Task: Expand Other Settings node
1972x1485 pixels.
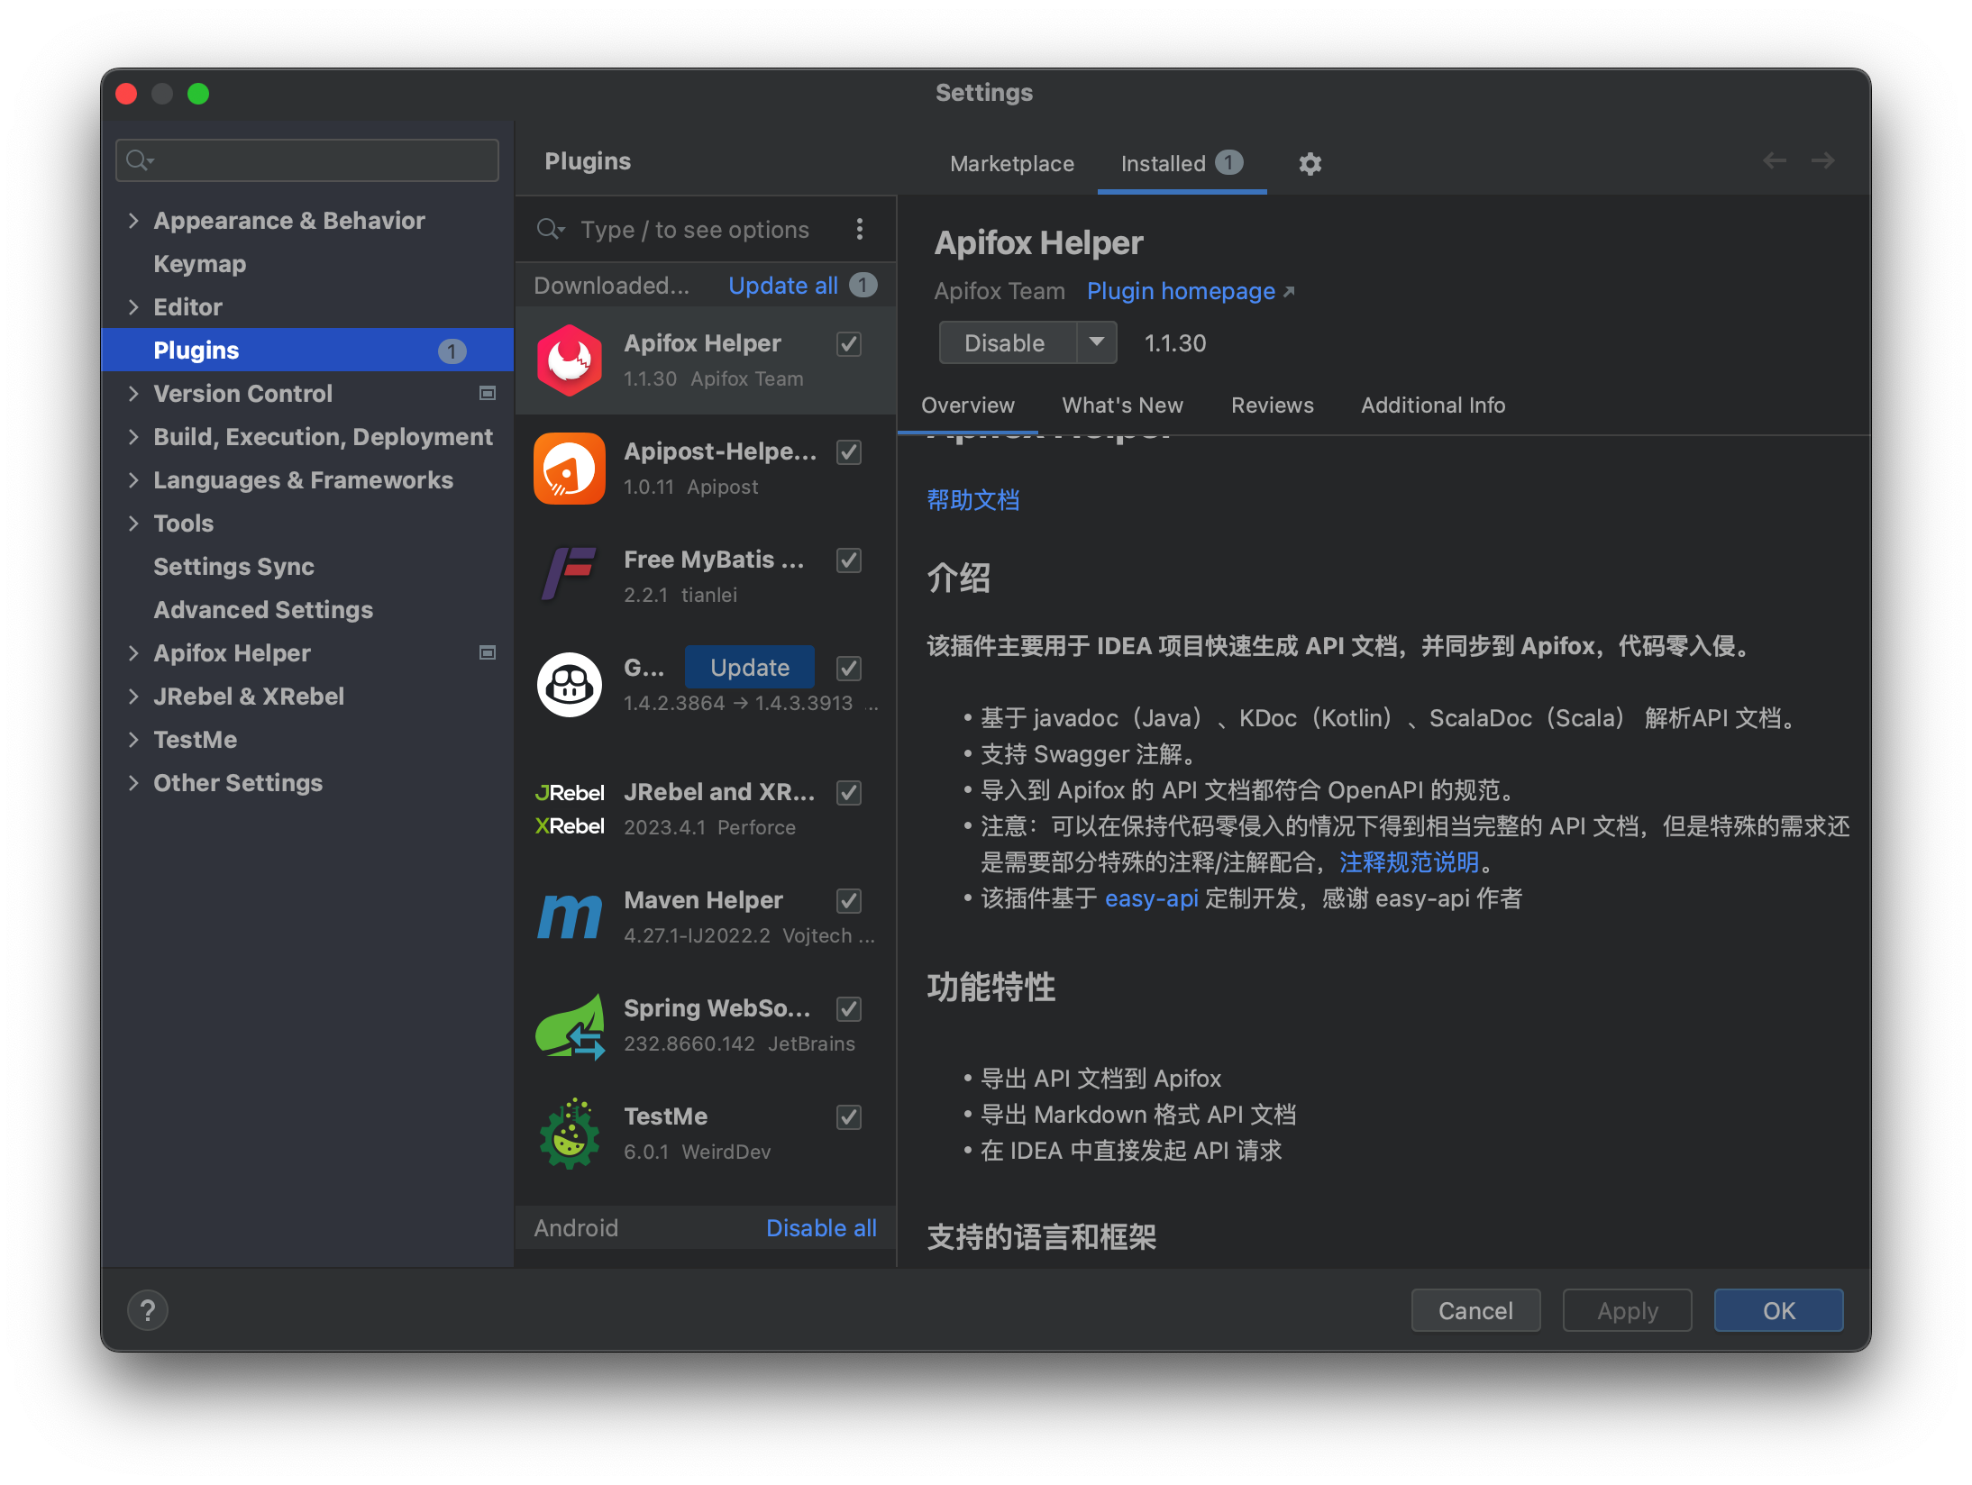Action: pos(133,783)
